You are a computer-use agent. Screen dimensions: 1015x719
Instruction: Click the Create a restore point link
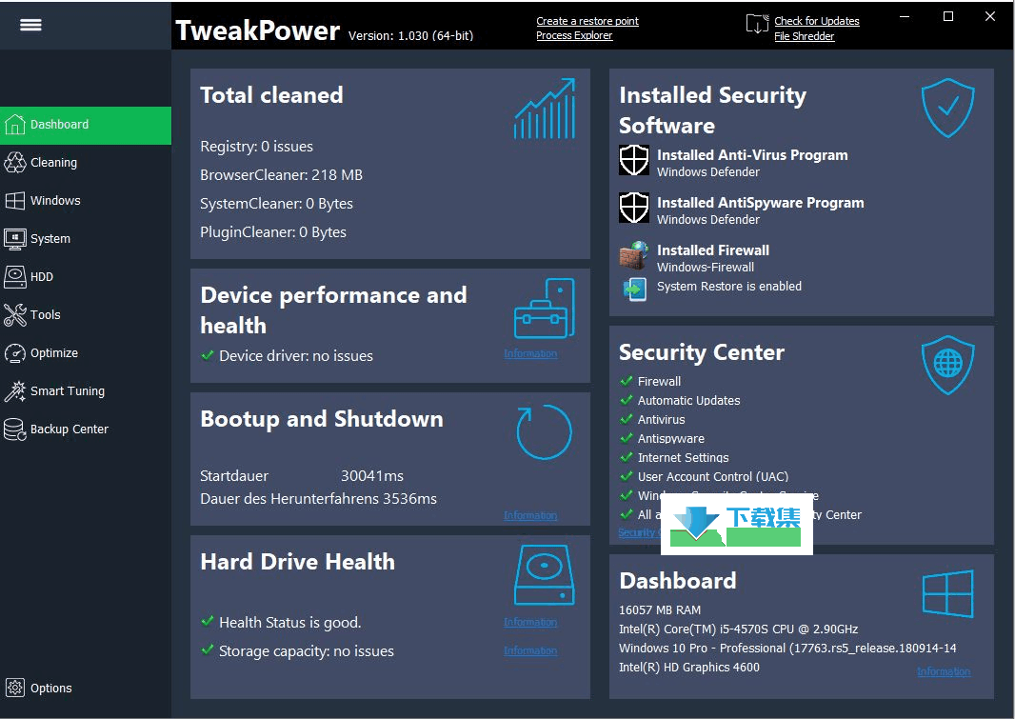coord(587,21)
